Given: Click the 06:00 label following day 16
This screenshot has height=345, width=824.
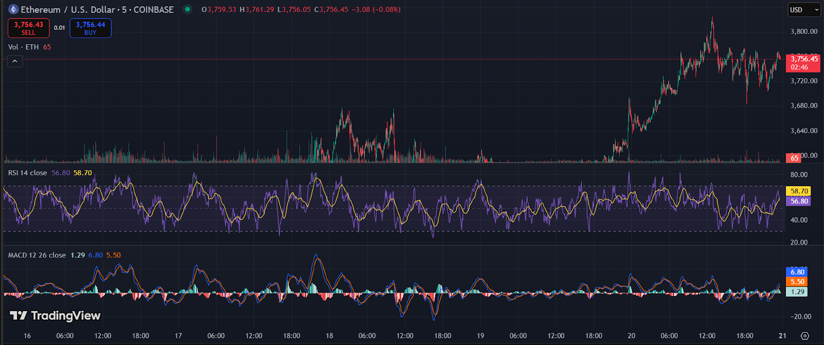Looking at the screenshot, I should click(x=65, y=336).
